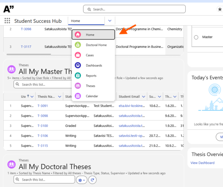The image size is (223, 187).
Task: Click Sataviisi TES... student cell
Action: 104,136
